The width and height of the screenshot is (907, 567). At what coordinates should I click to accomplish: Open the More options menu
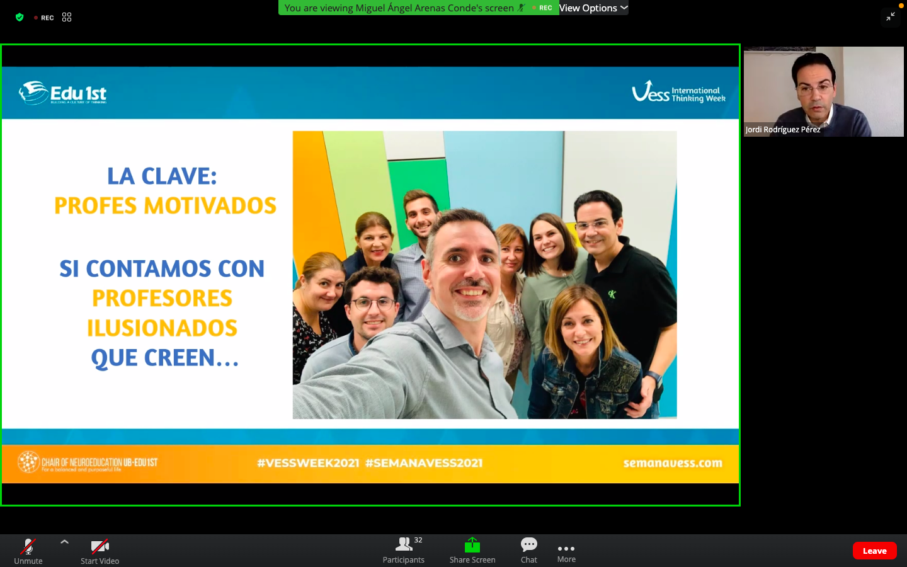[x=566, y=551]
